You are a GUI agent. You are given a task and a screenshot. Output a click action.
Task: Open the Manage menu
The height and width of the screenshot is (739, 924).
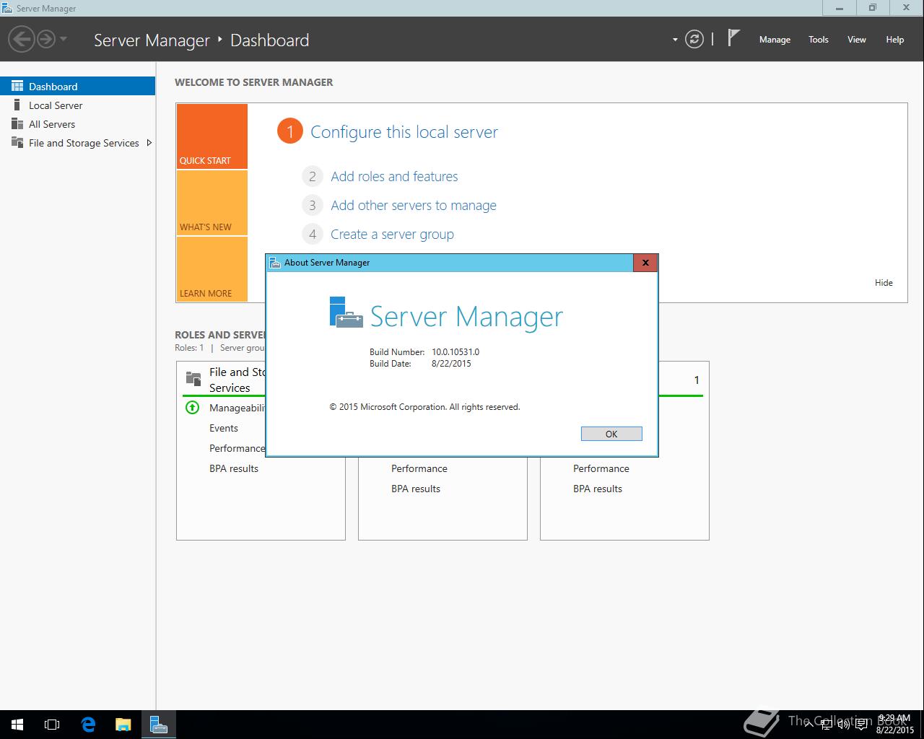[x=775, y=40]
